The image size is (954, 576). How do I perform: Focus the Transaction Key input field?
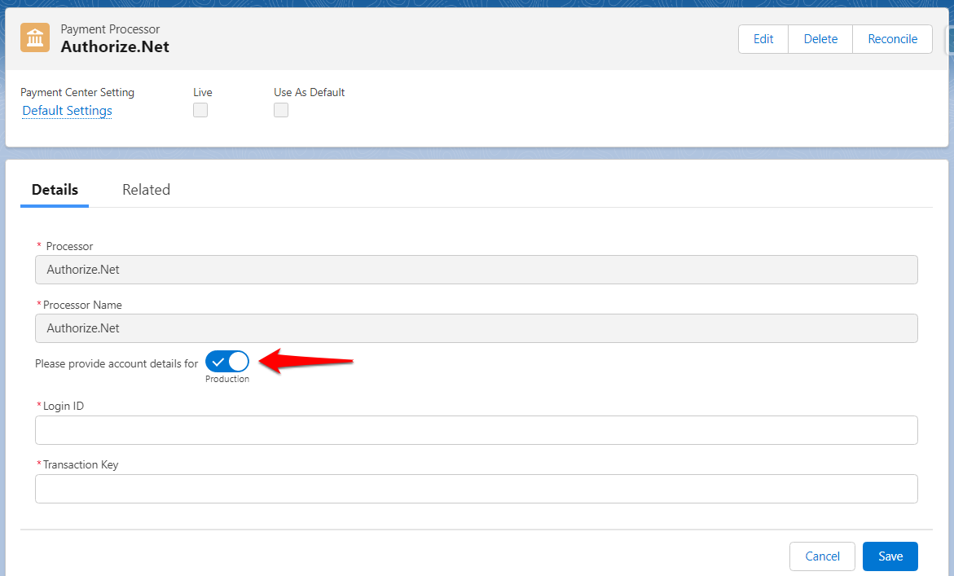point(477,489)
